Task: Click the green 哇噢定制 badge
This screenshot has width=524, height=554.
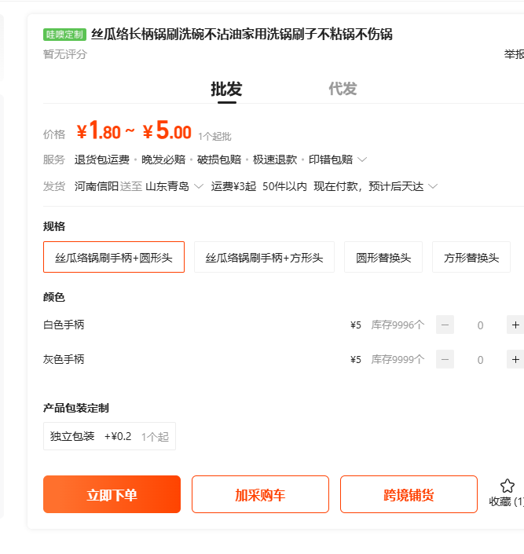Action: point(64,35)
